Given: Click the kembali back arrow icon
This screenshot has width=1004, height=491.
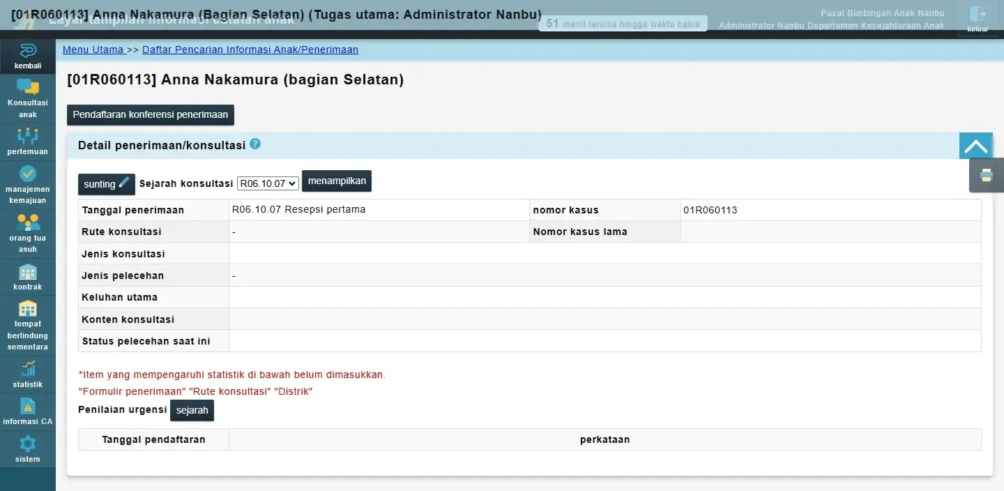Looking at the screenshot, I should click(x=28, y=52).
